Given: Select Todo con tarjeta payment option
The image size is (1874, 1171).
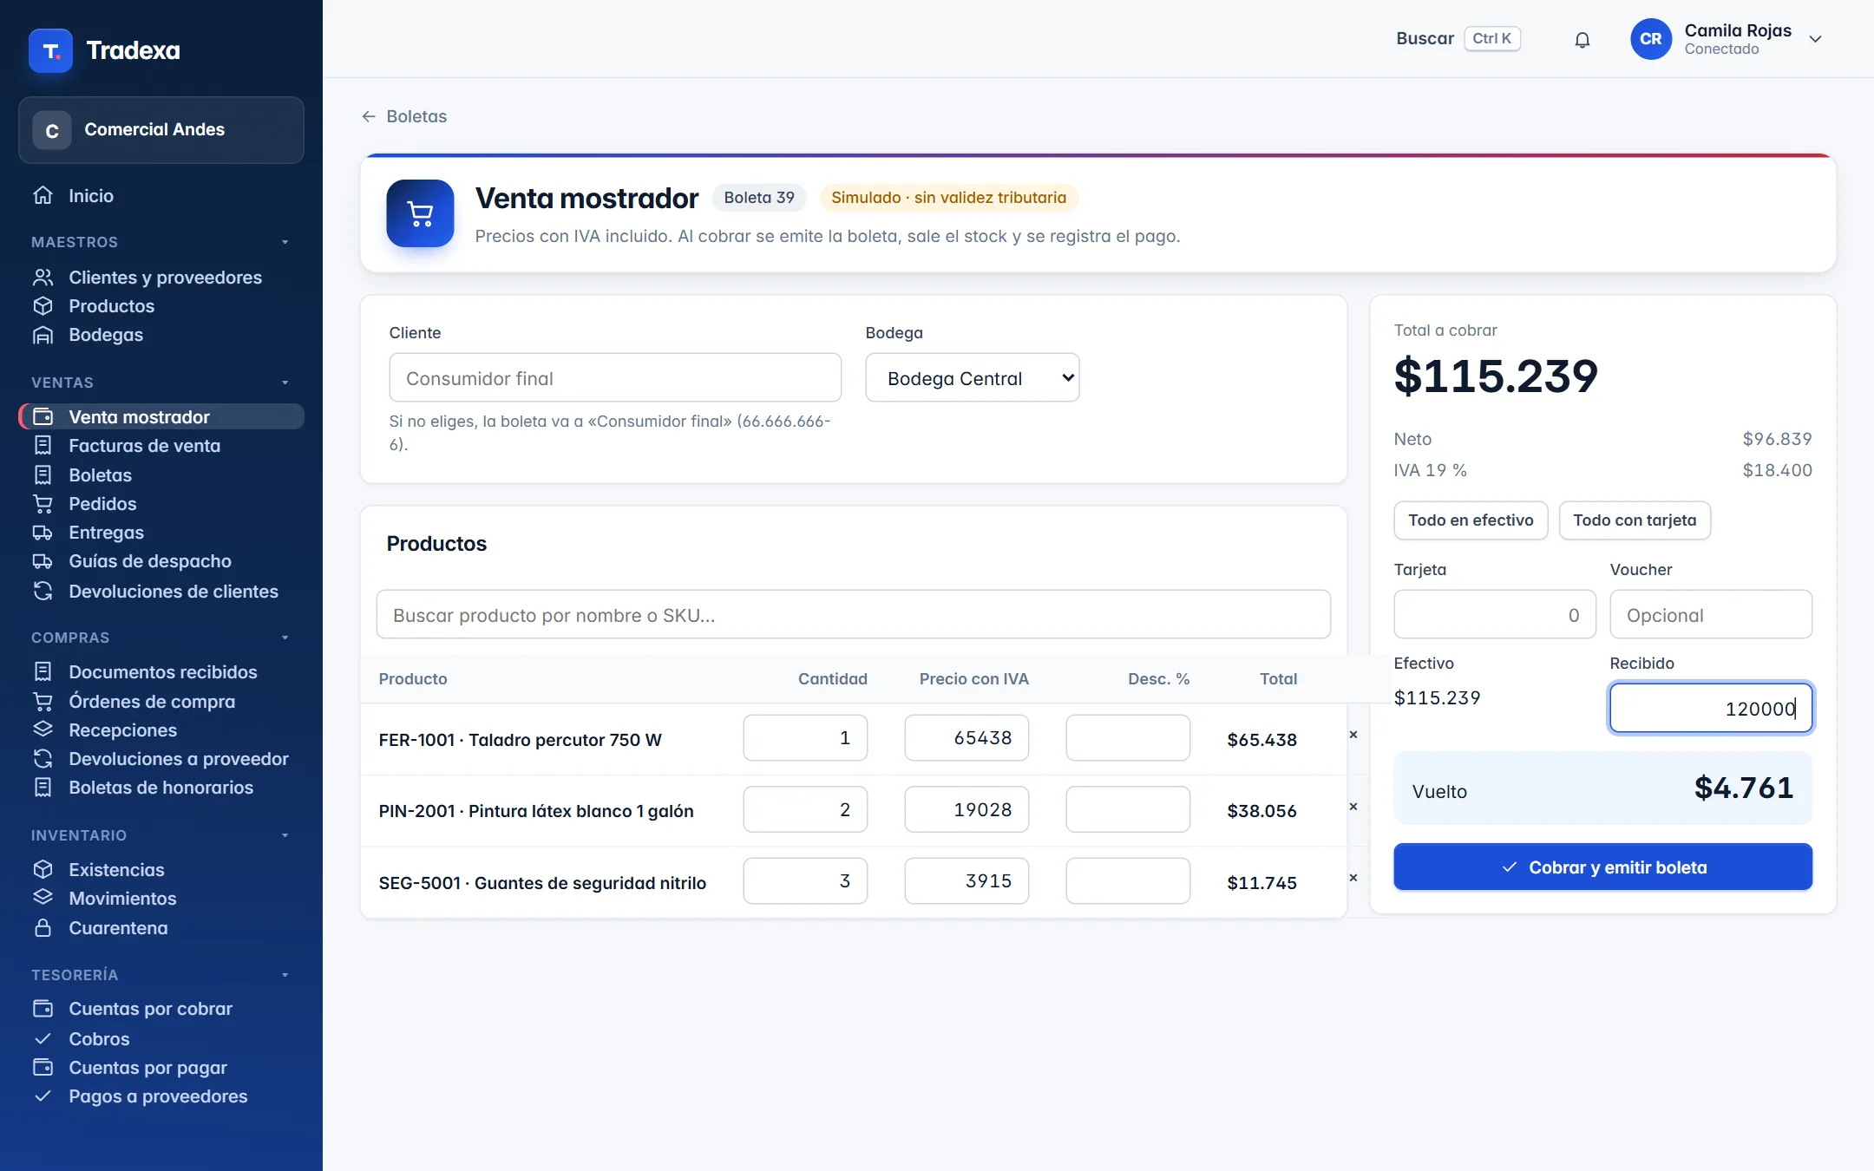Looking at the screenshot, I should click(x=1635, y=520).
